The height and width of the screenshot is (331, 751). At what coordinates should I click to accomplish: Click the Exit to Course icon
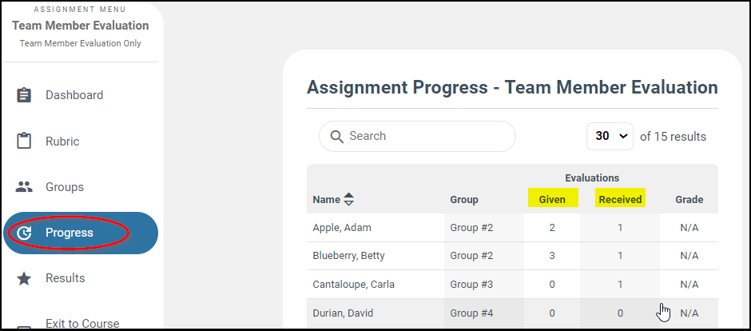(x=24, y=325)
